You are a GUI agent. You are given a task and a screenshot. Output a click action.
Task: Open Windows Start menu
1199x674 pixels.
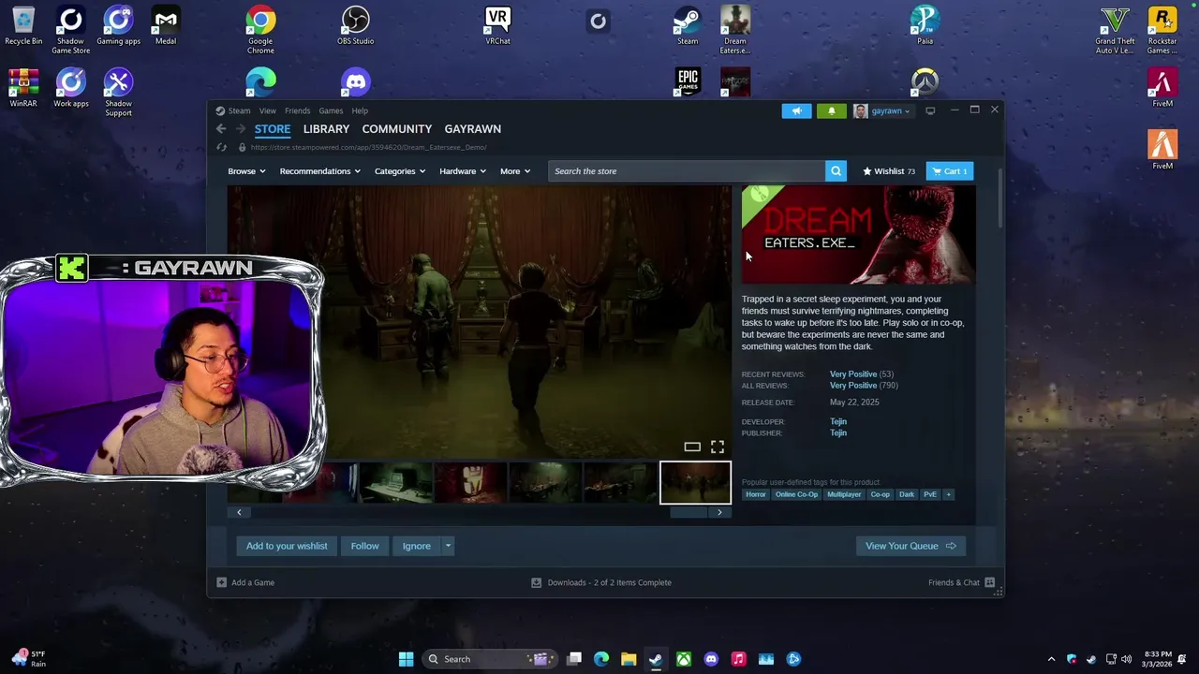pyautogui.click(x=406, y=659)
